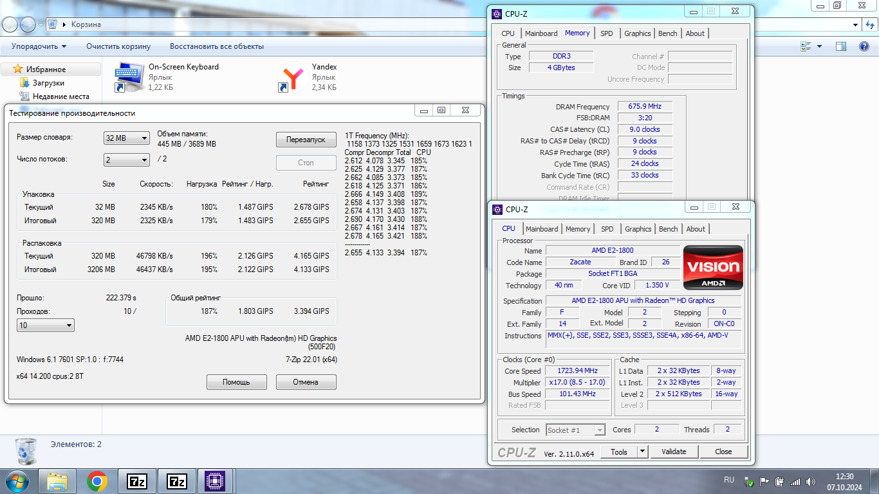
Task: Switch to About tab in front CPU-Z
Action: pyautogui.click(x=696, y=229)
